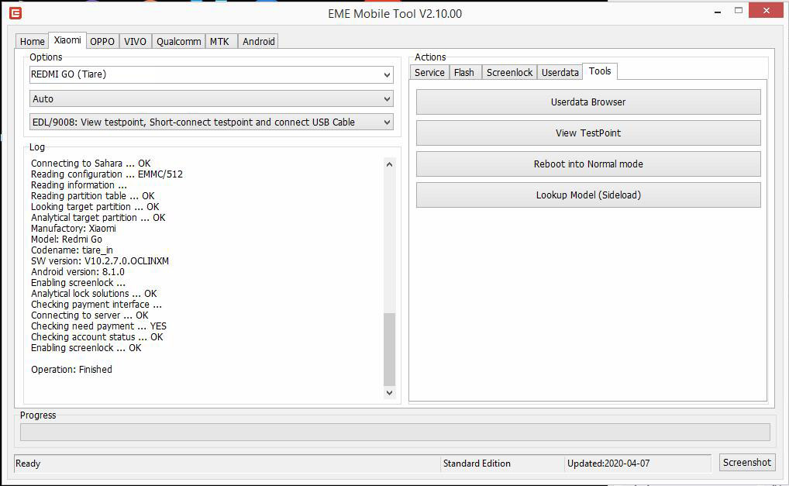
Task: Click the Screenshot button
Action: pos(746,462)
